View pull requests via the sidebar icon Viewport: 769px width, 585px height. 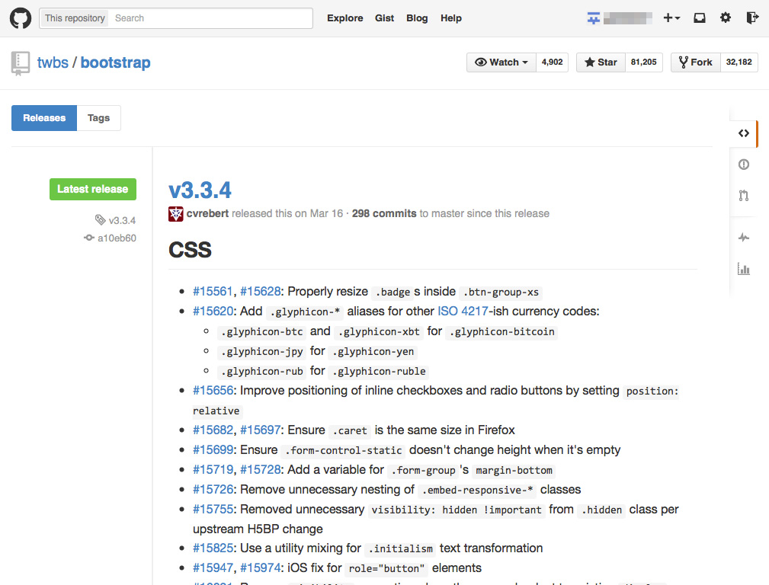point(743,196)
